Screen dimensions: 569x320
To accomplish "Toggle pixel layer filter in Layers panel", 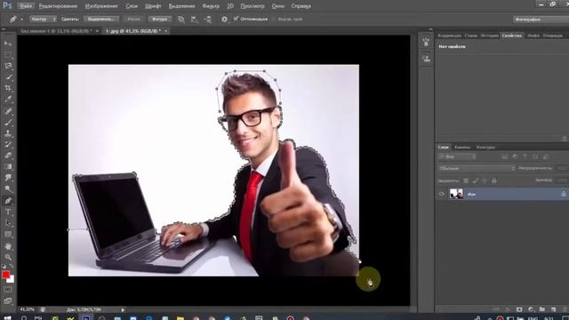I will point(505,156).
